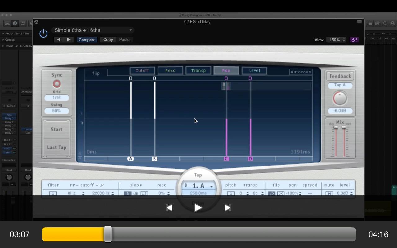Viewport: 397px width, 248px height.
Task: Click the flip tab in tap display
Action: coord(96,73)
